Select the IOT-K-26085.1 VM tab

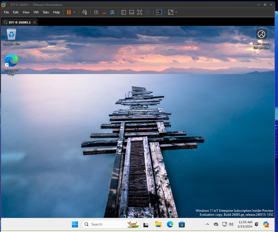point(20,22)
